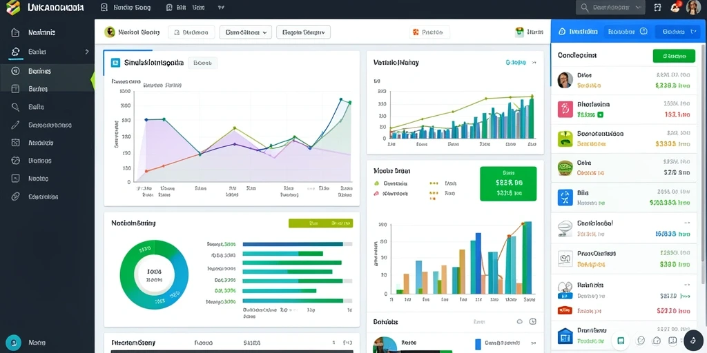The image size is (707, 353).
Task: Click the teal link at top right of line-bar chart
Action: (x=516, y=63)
